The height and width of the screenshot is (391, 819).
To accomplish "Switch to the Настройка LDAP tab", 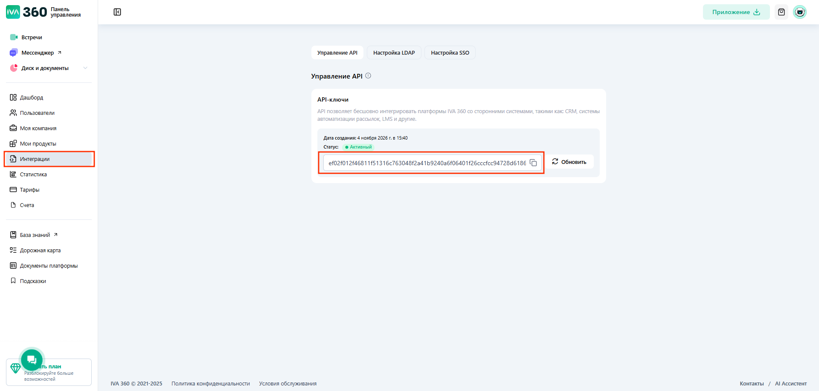I will click(x=394, y=53).
